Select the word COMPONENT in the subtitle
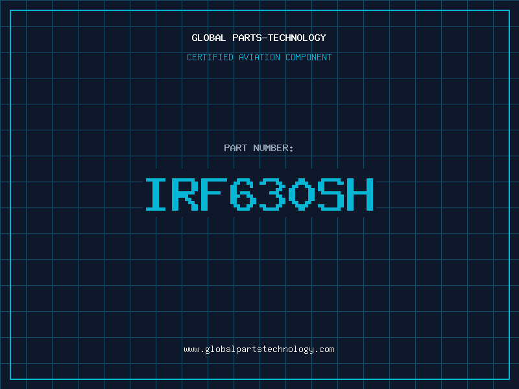The height and width of the screenshot is (389, 519). pyautogui.click(x=308, y=57)
